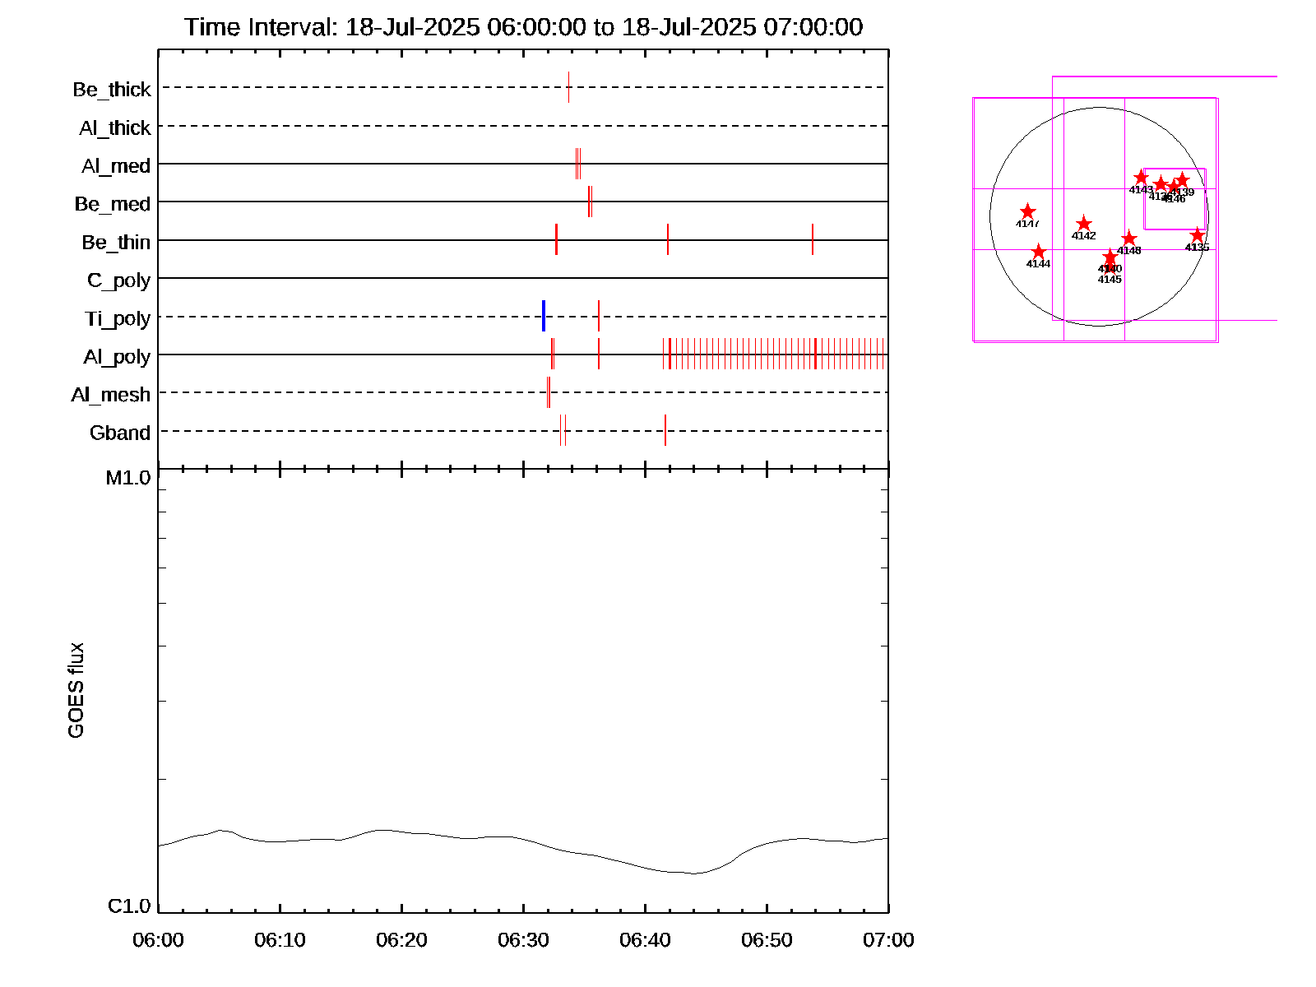Click the Be_thick row marker
The width and height of the screenshot is (1316, 987).
pos(568,87)
